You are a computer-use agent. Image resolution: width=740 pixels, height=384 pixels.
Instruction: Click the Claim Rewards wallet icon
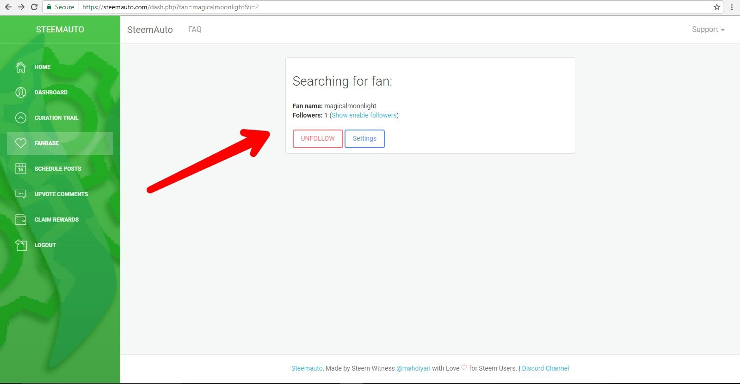(x=21, y=220)
